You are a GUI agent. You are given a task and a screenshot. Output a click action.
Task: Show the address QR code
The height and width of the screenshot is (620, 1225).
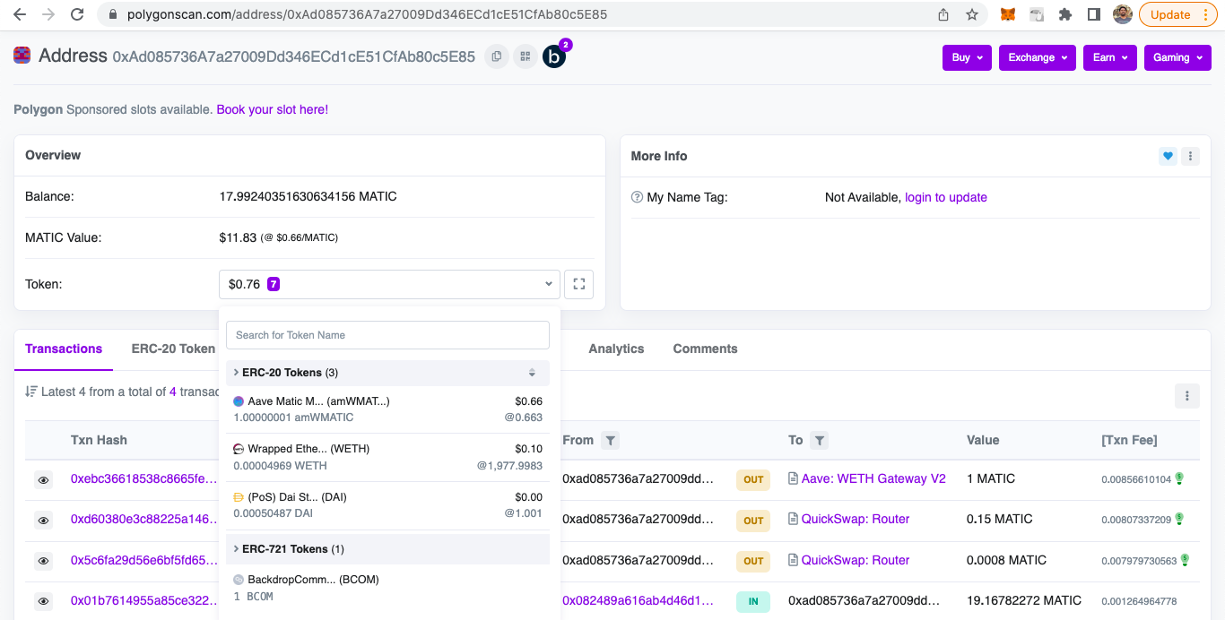click(x=526, y=56)
